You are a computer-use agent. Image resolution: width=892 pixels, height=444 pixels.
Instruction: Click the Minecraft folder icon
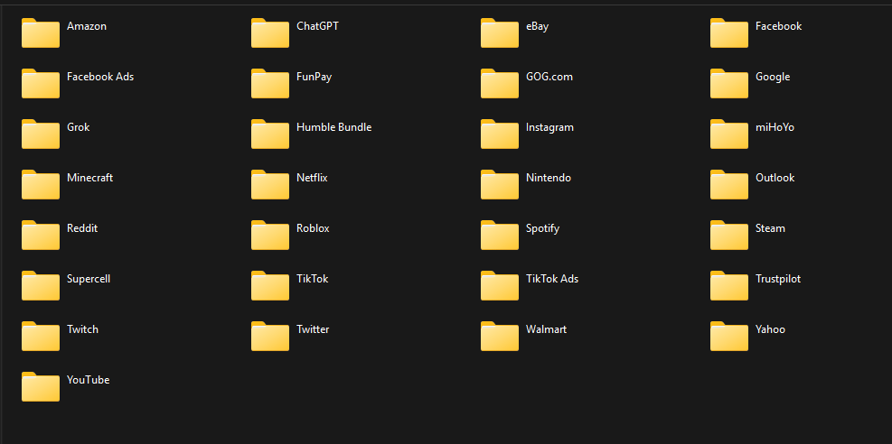pyautogui.click(x=41, y=184)
